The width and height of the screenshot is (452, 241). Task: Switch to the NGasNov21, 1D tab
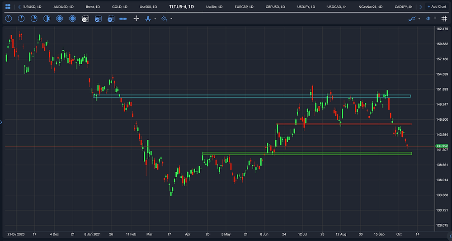tap(371, 7)
